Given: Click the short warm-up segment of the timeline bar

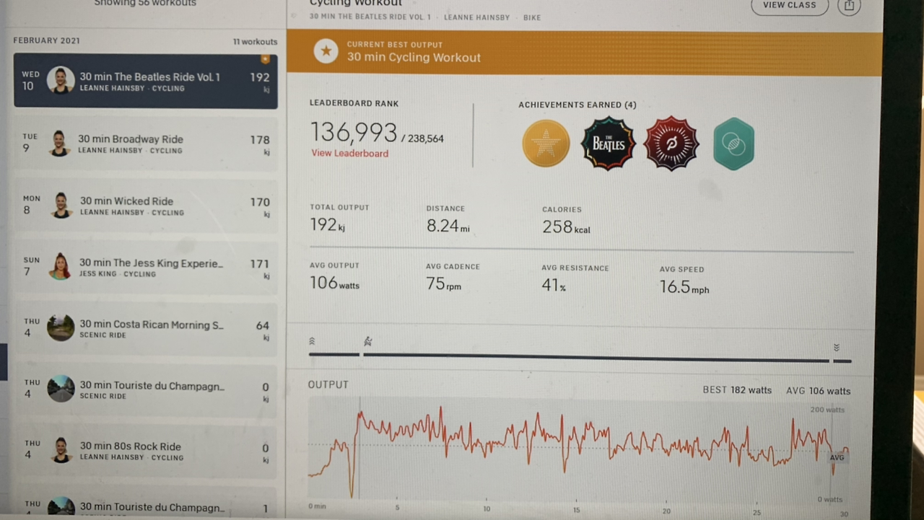Looking at the screenshot, I should 334,354.
